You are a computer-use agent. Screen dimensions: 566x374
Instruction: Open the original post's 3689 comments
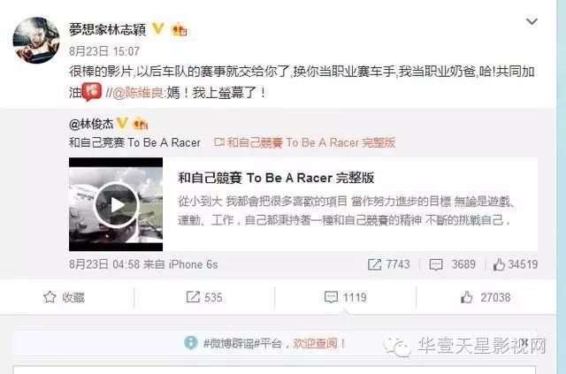tap(452, 264)
